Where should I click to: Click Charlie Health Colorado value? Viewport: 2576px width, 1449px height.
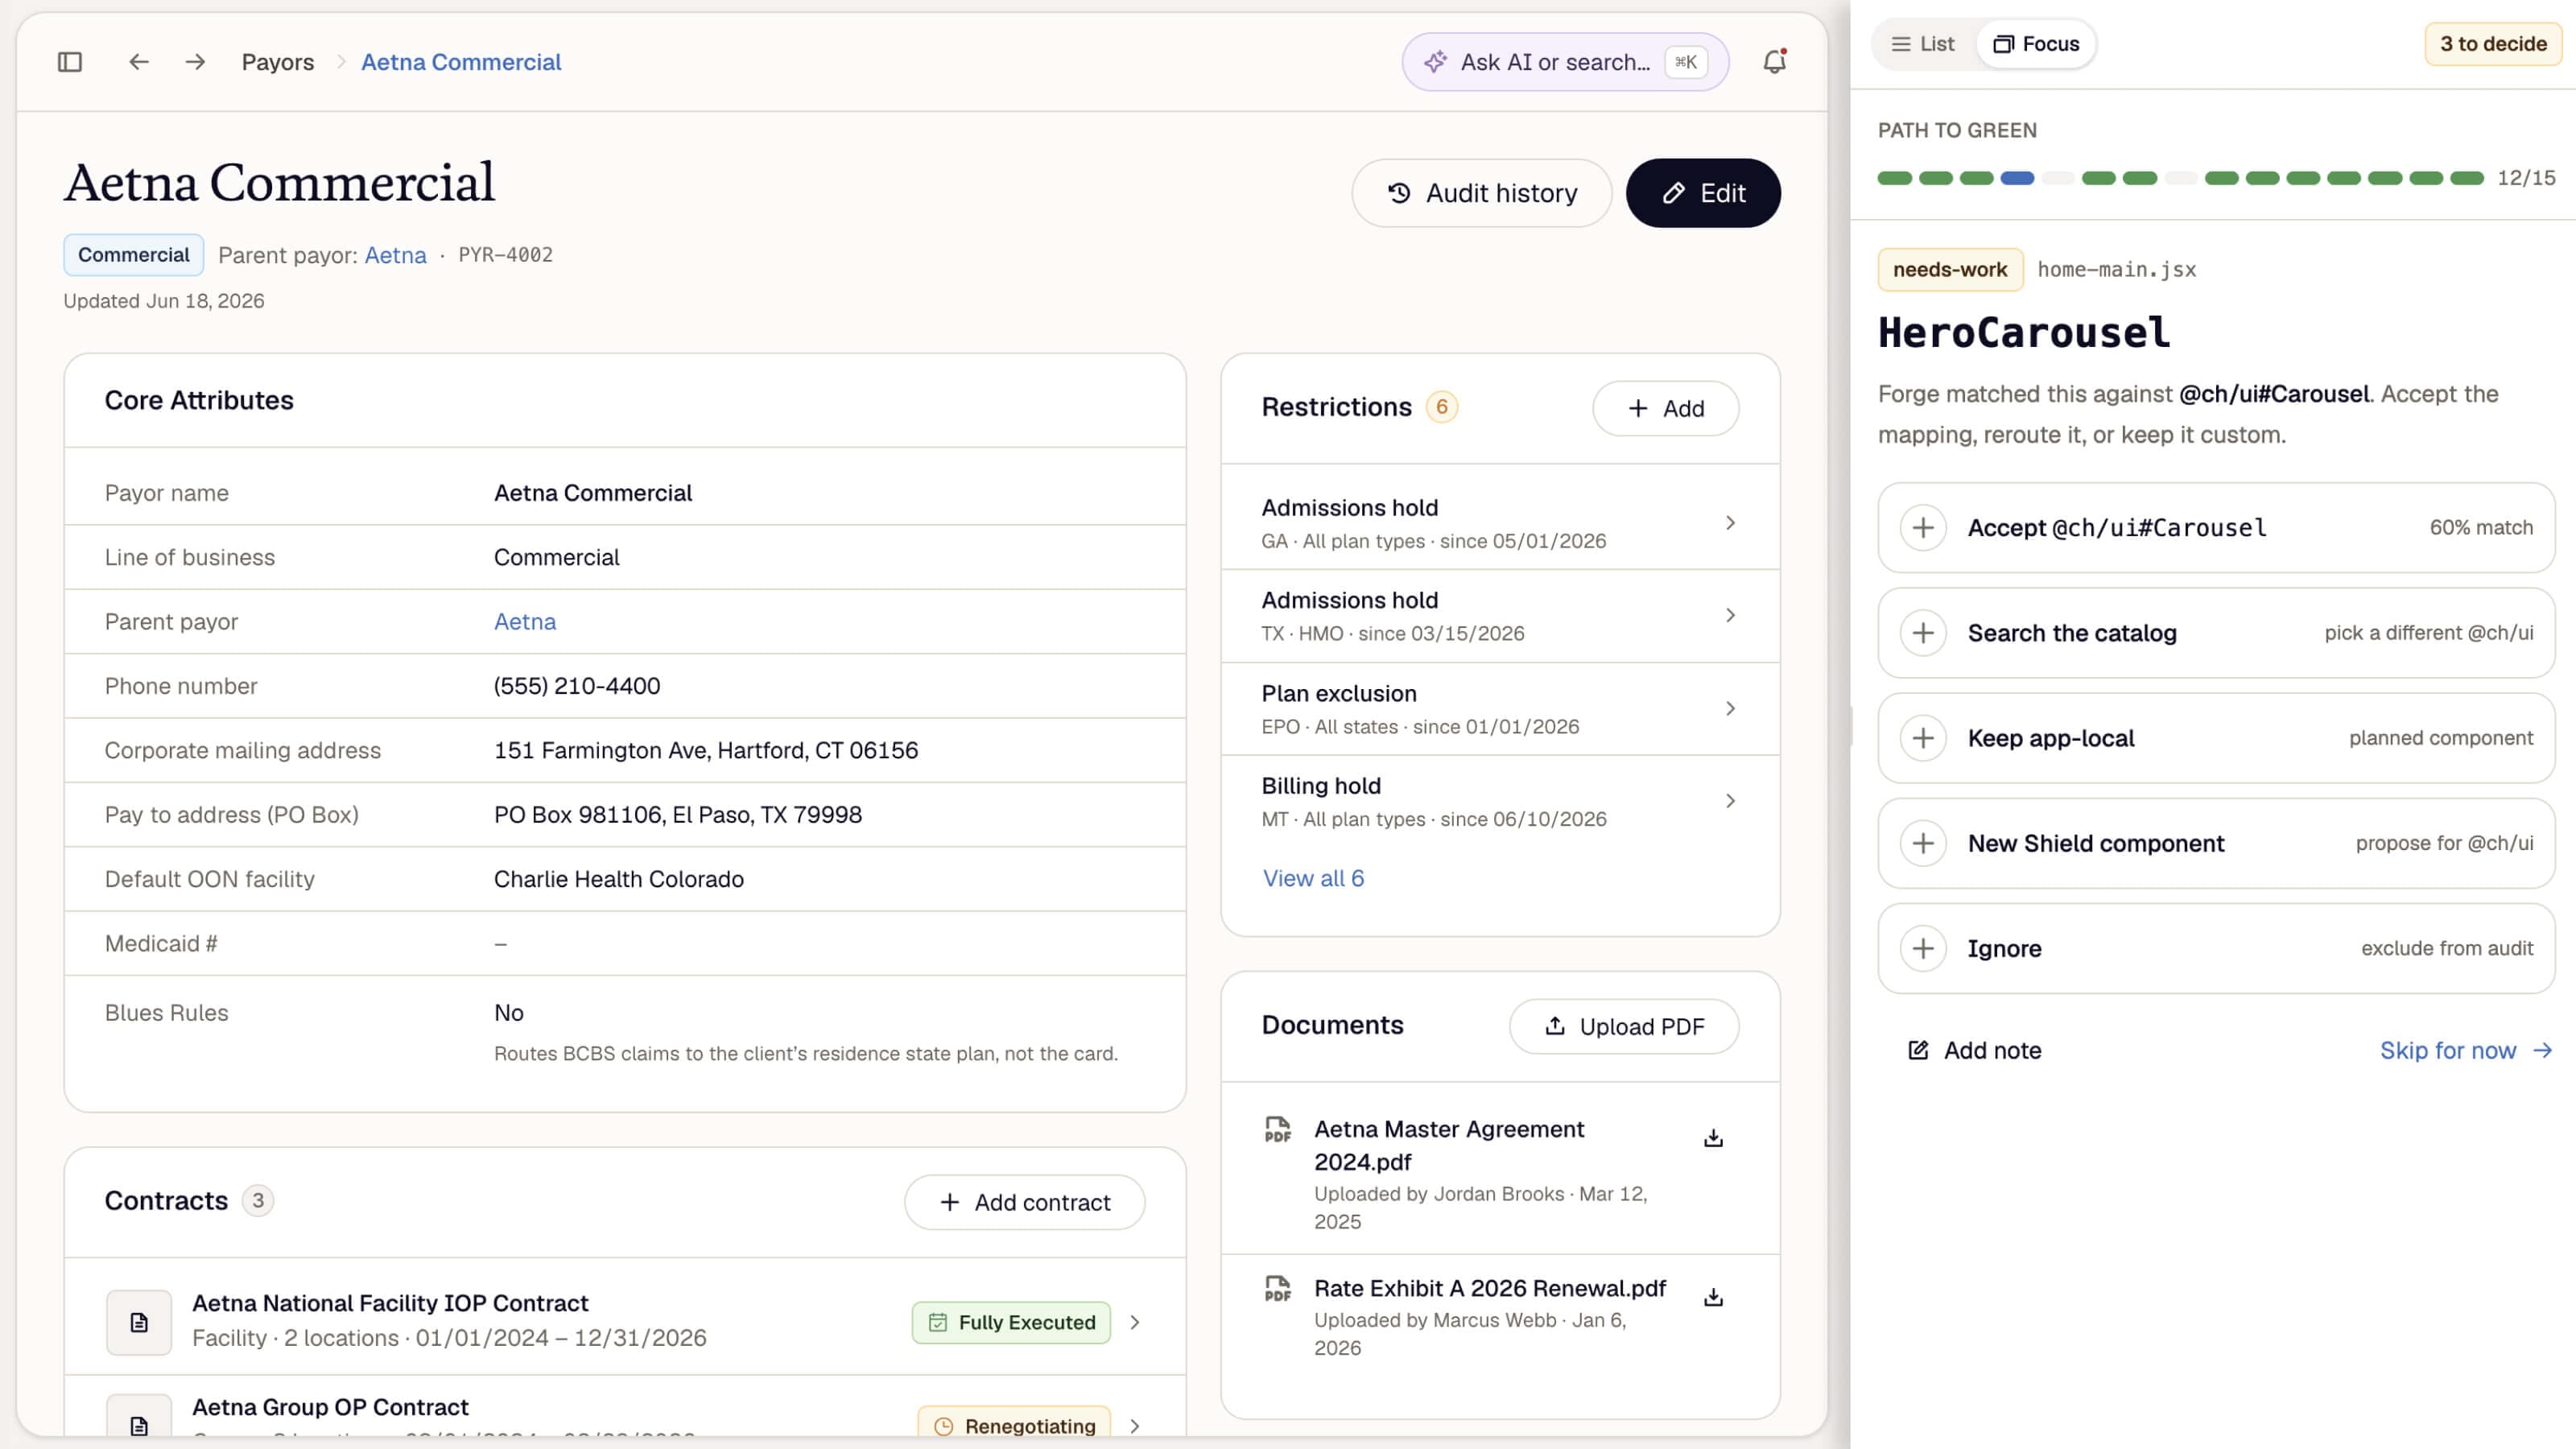619,879
